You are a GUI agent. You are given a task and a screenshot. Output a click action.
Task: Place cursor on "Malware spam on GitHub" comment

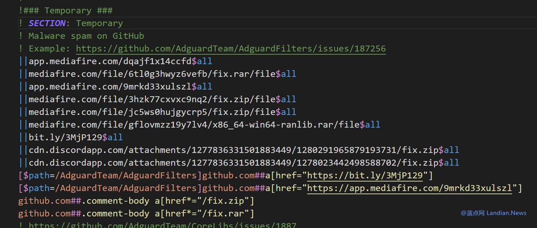[x=86, y=36]
